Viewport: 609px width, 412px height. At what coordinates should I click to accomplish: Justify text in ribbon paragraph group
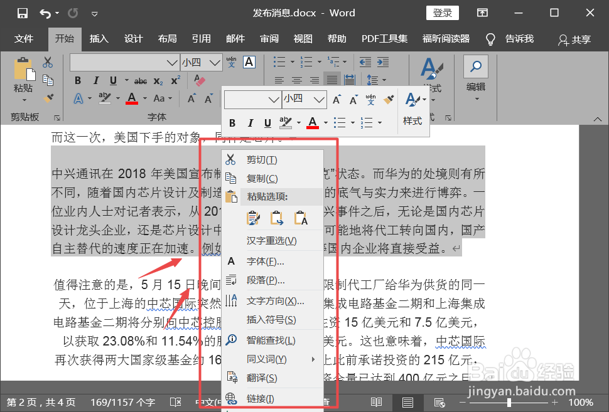(331, 80)
